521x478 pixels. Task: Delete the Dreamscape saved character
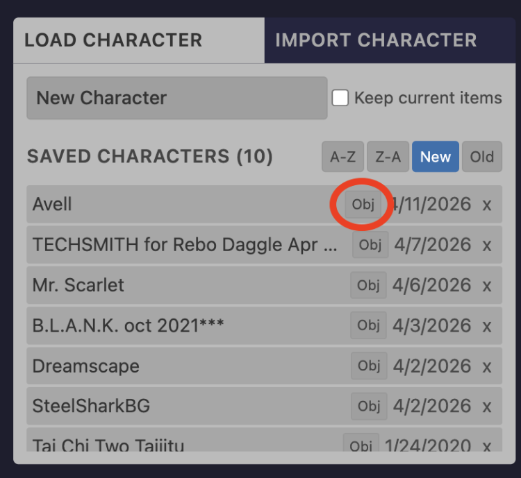point(487,366)
